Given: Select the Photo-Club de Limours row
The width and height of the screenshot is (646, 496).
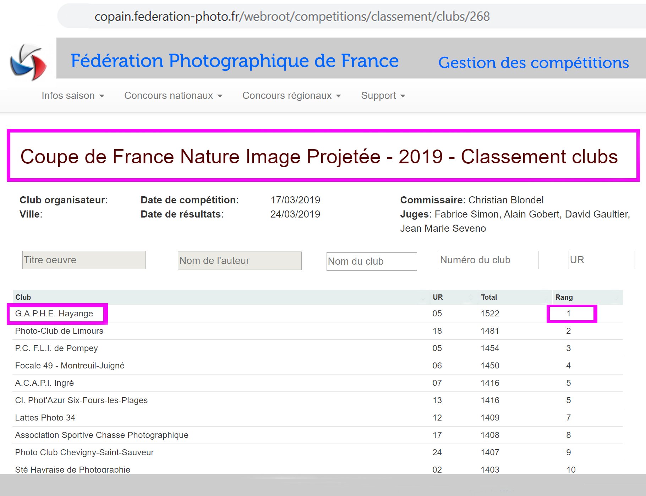Looking at the screenshot, I should pyautogui.click(x=59, y=331).
